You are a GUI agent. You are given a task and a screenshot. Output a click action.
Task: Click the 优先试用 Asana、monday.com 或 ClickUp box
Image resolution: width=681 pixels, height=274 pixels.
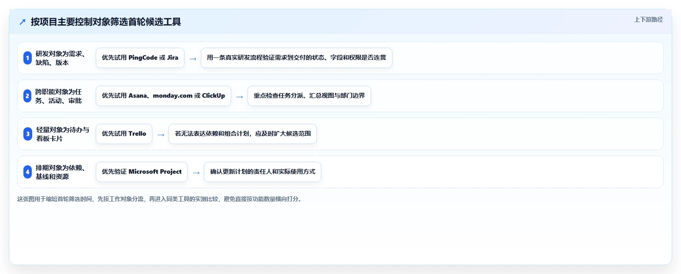pyautogui.click(x=163, y=96)
